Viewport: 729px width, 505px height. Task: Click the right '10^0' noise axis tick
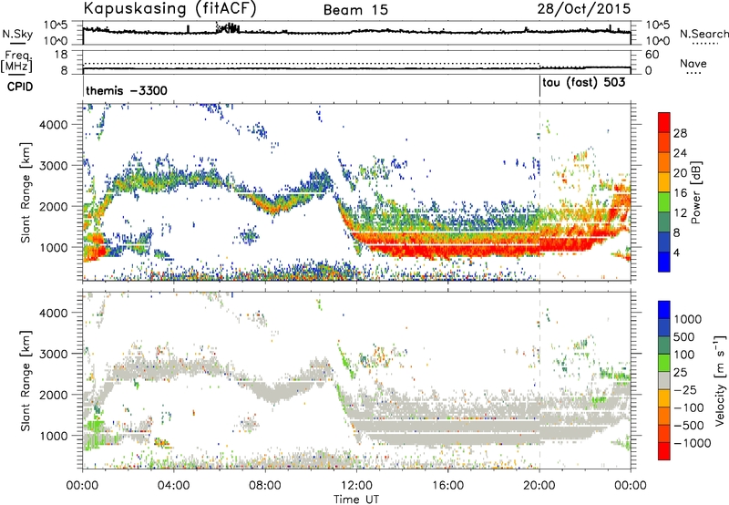click(x=658, y=41)
